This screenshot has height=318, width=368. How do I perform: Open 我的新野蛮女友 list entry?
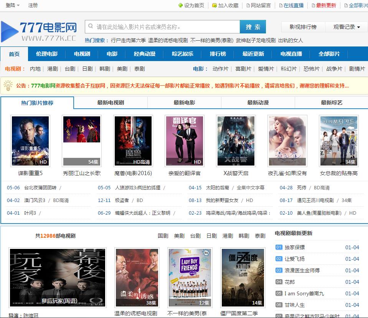pyautogui.click(x=222, y=200)
